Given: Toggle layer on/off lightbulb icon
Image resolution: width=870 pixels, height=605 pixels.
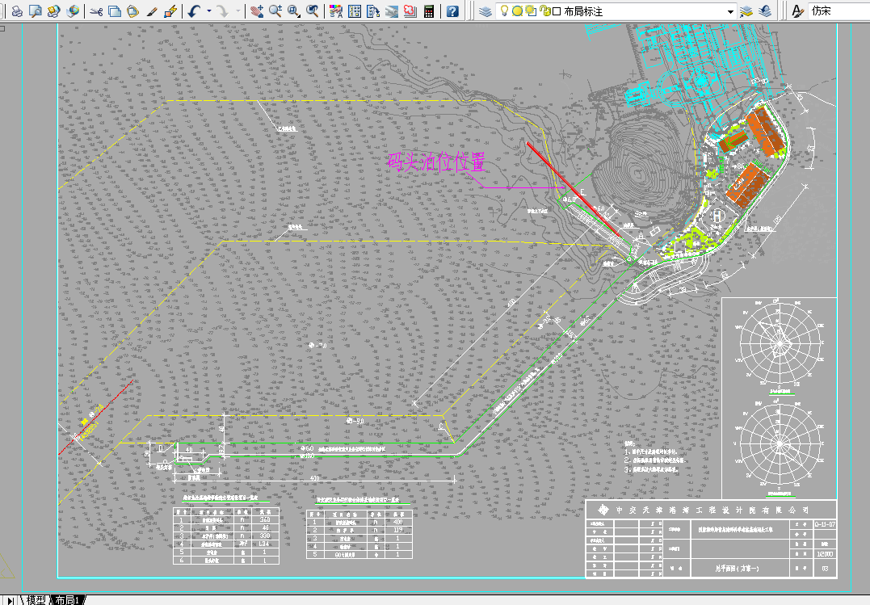Looking at the screenshot, I should [504, 11].
